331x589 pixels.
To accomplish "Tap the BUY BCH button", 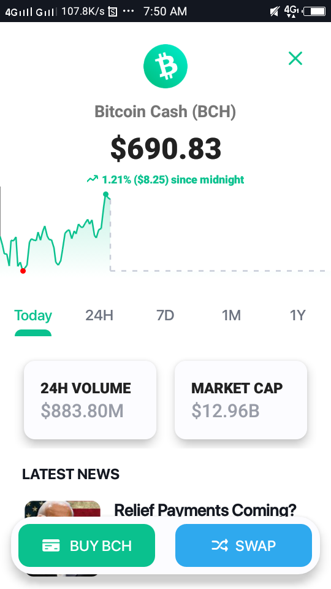I will (x=86, y=545).
